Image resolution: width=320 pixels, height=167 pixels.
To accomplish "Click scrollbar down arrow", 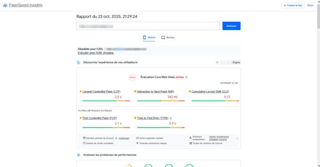I will pyautogui.click(x=318, y=165).
